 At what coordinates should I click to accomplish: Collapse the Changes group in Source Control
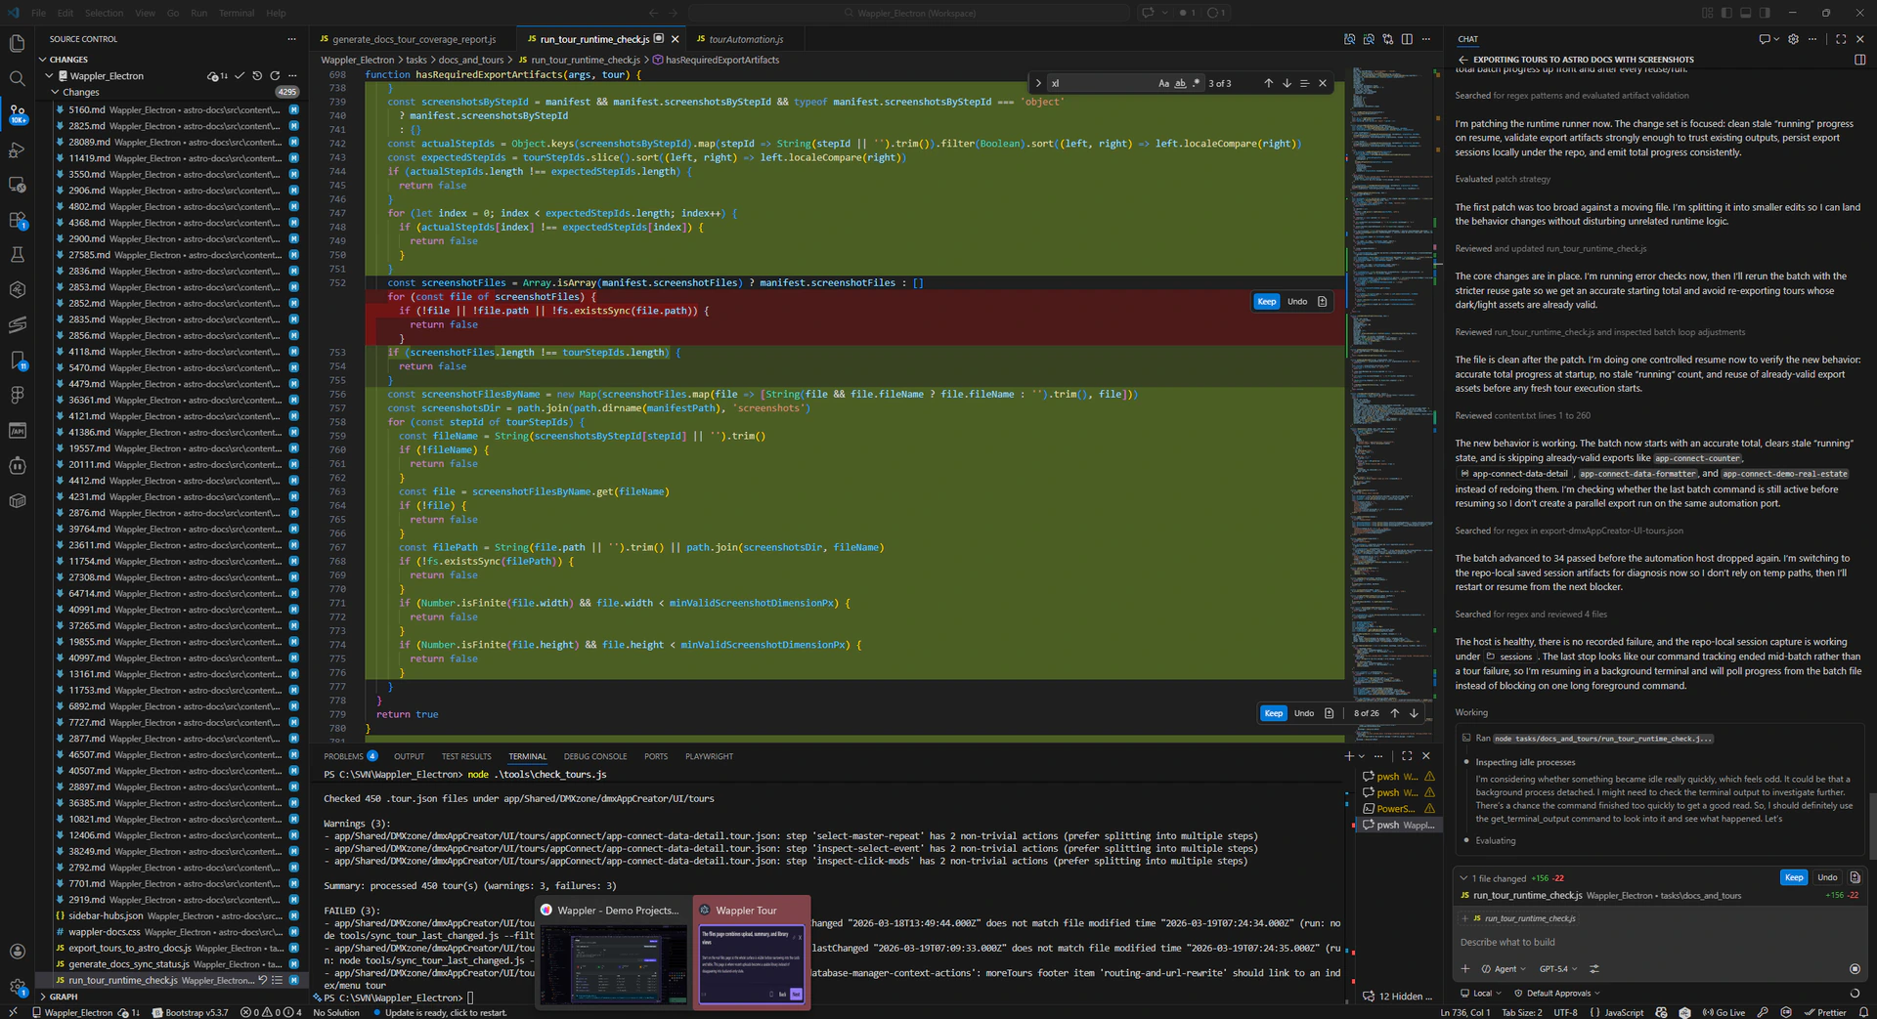(56, 92)
